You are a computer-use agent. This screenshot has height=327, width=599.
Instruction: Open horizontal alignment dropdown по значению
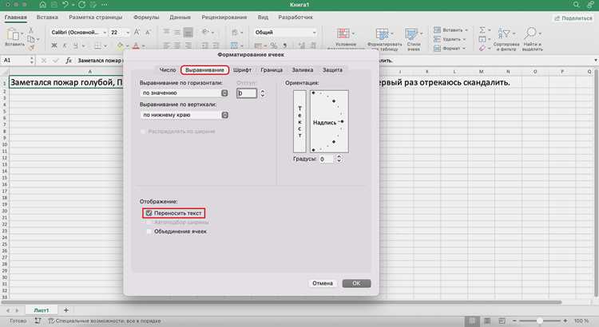tap(184, 93)
